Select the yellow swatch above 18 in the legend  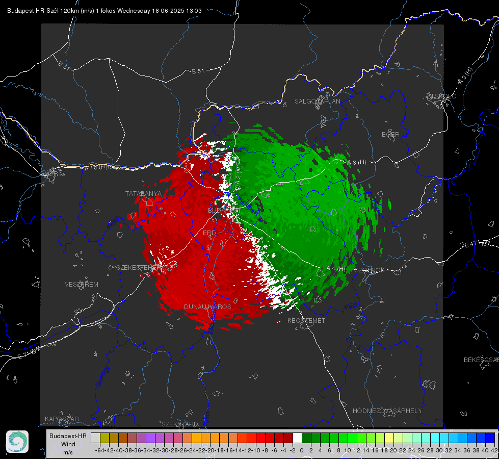pyautogui.click(x=389, y=438)
